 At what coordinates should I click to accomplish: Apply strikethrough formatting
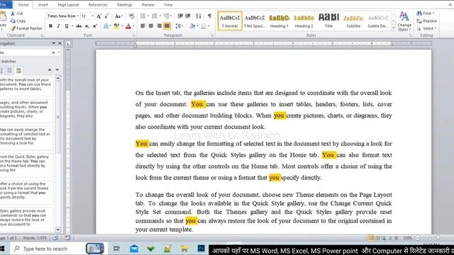(x=79, y=26)
